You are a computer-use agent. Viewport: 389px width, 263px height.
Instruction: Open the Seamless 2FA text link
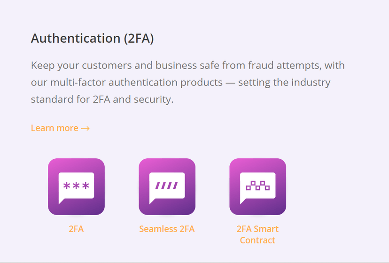click(x=167, y=229)
